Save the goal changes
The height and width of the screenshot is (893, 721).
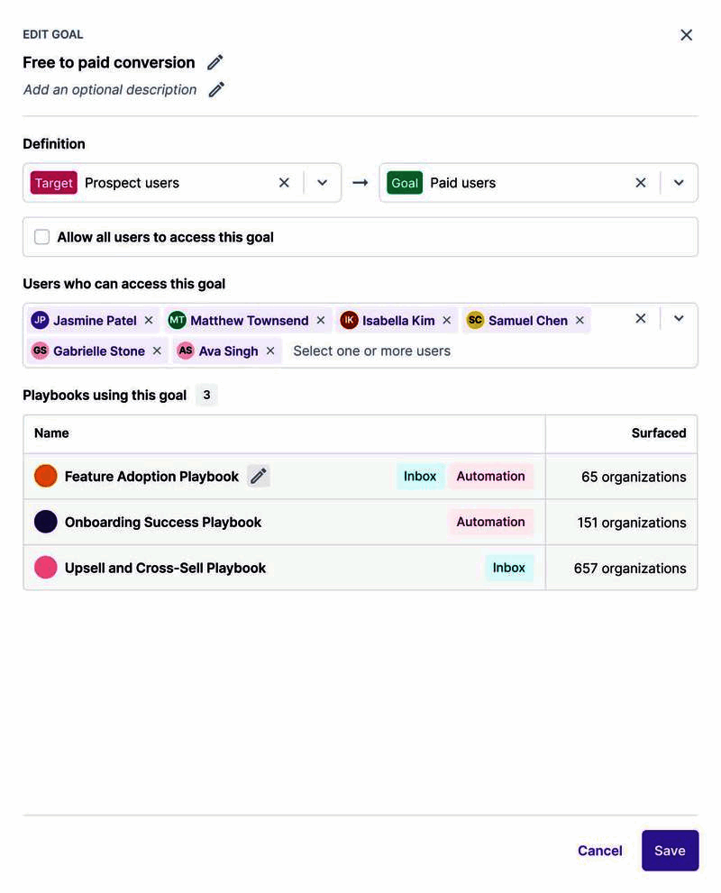click(670, 851)
